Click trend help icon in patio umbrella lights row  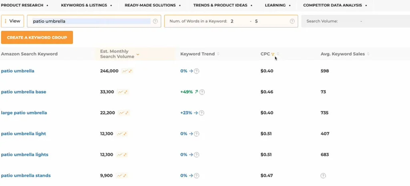coord(197,155)
